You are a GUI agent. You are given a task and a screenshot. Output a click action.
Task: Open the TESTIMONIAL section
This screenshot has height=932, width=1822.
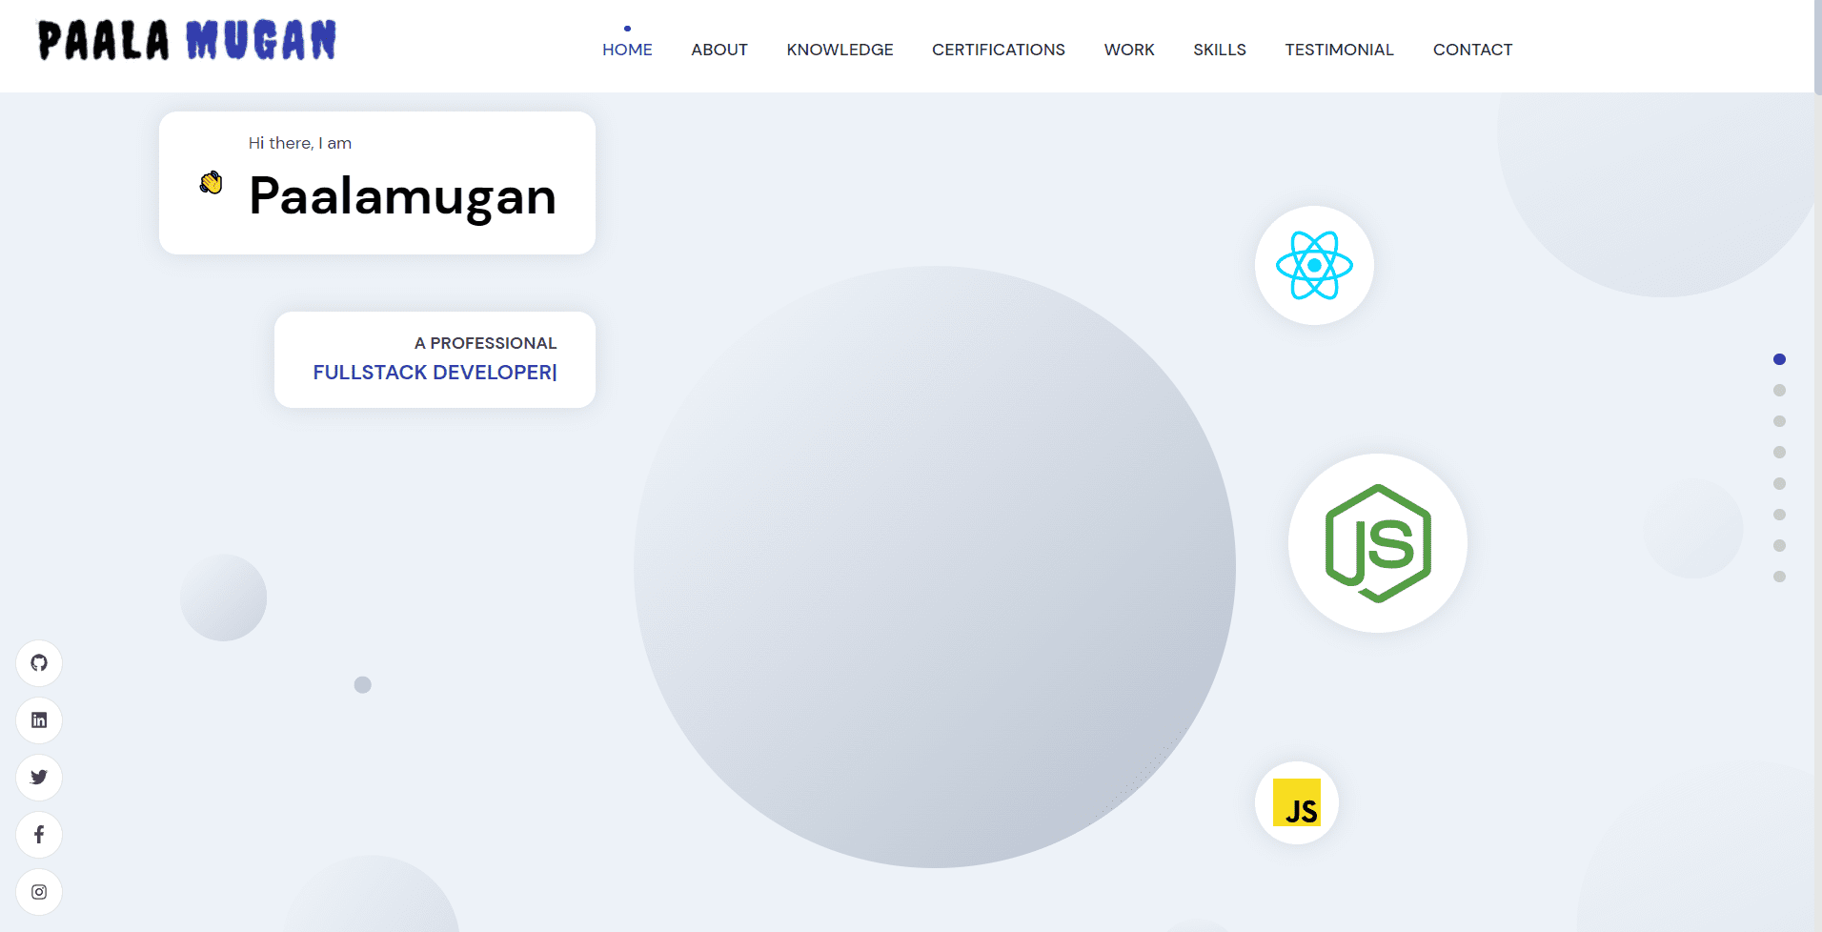[x=1339, y=50]
